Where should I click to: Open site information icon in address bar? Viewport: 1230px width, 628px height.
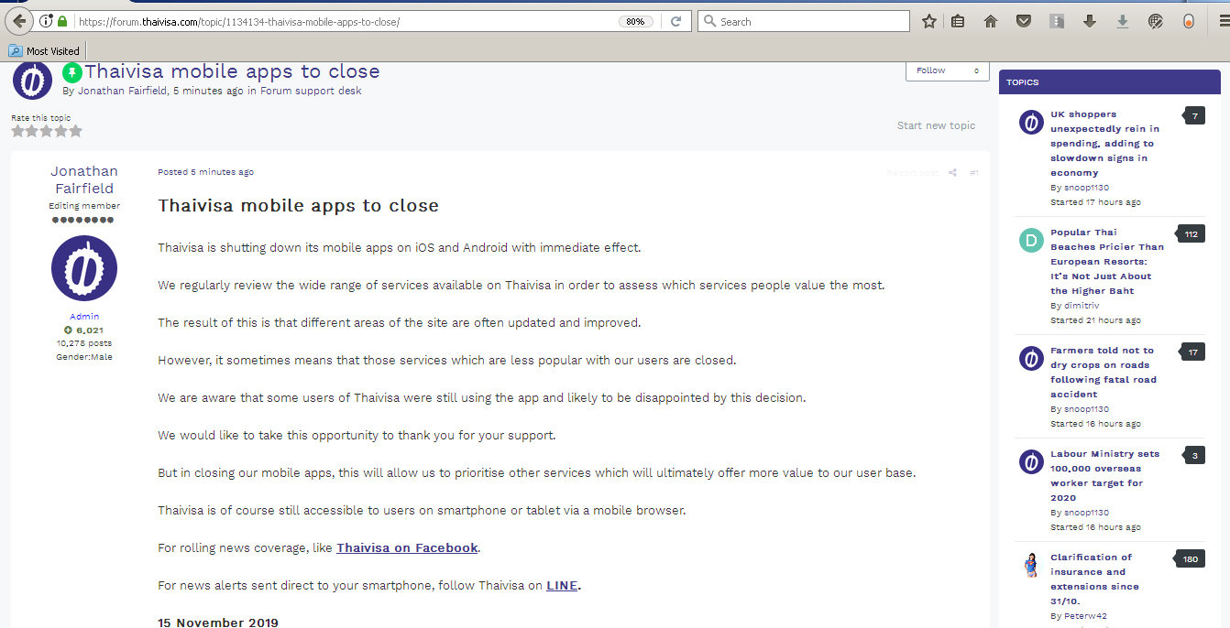click(46, 21)
